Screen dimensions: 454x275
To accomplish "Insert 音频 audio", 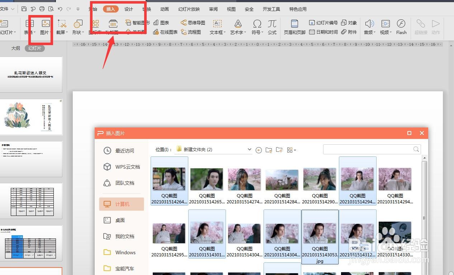I will point(369,27).
